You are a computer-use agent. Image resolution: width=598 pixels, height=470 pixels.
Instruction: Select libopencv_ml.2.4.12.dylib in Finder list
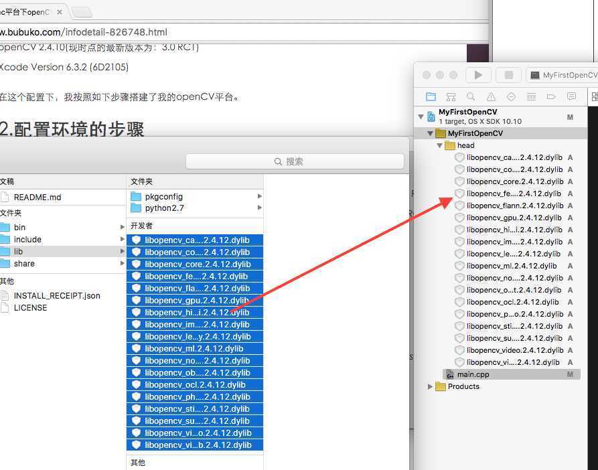pyautogui.click(x=195, y=349)
